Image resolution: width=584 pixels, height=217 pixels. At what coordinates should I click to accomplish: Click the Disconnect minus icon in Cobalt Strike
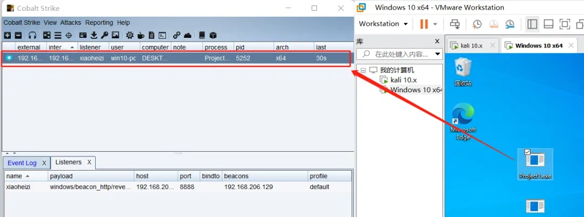click(x=18, y=35)
